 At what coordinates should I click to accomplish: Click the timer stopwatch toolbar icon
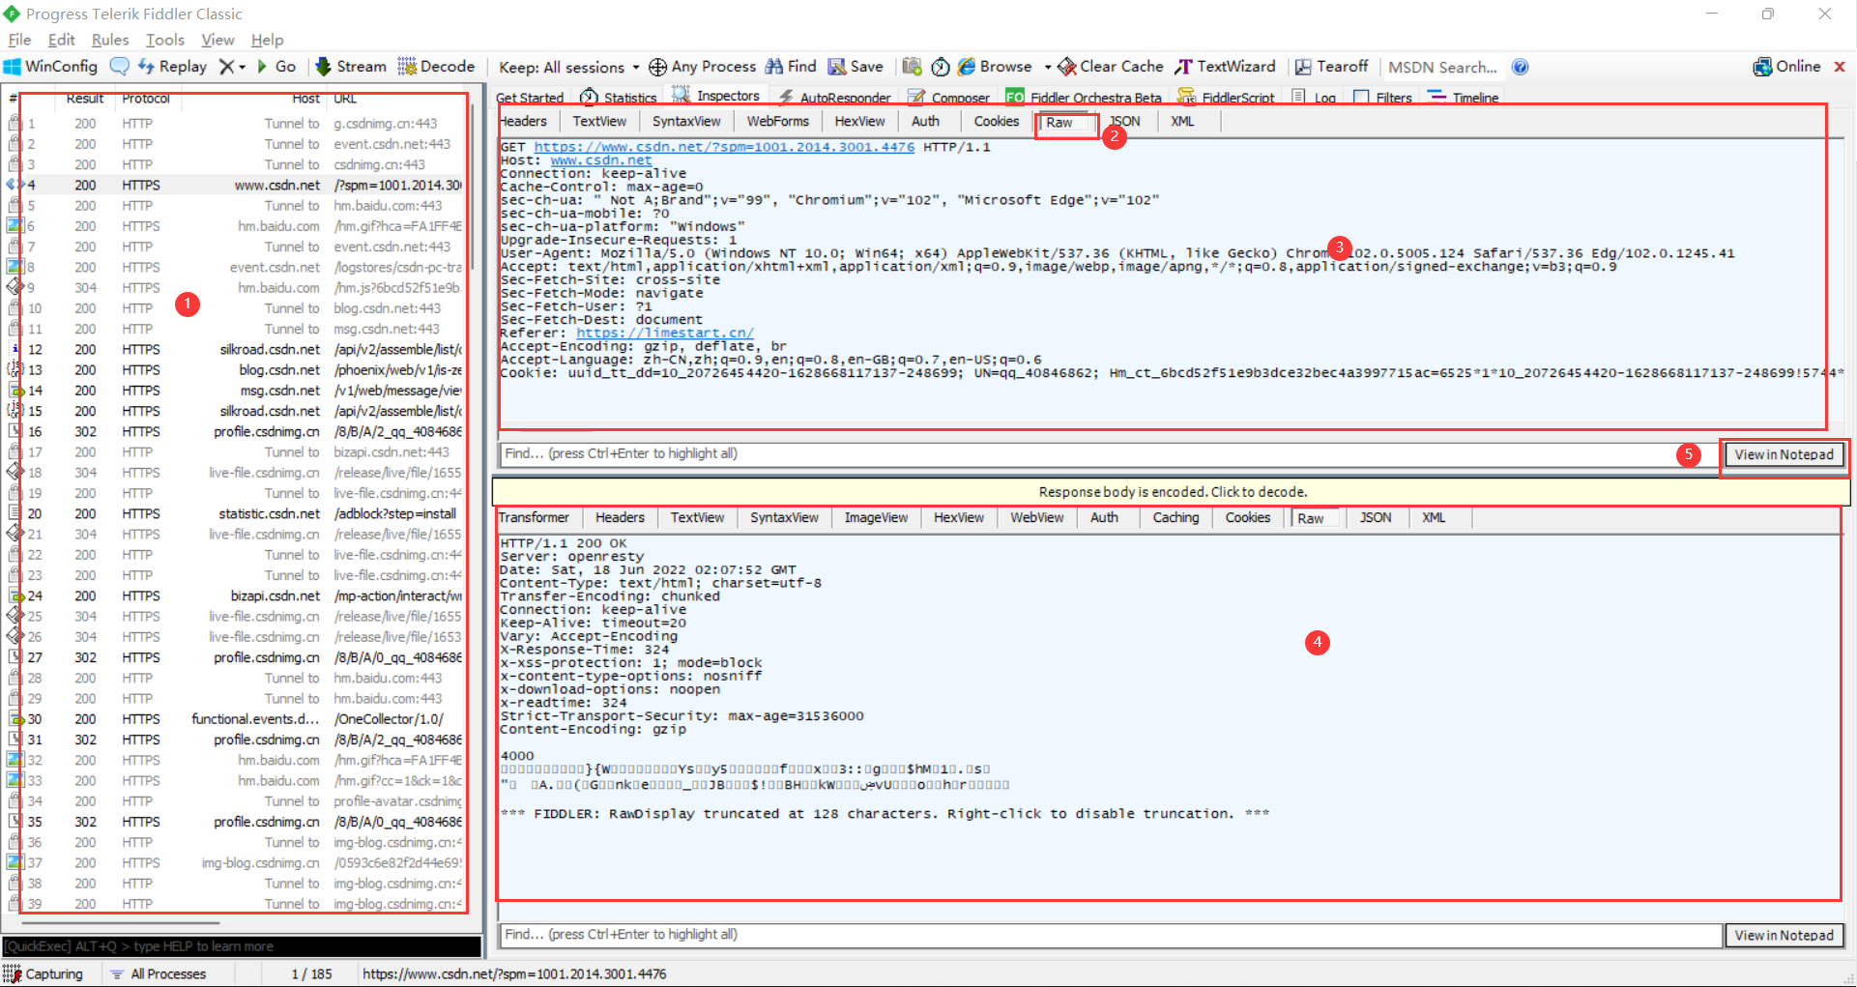coord(941,67)
